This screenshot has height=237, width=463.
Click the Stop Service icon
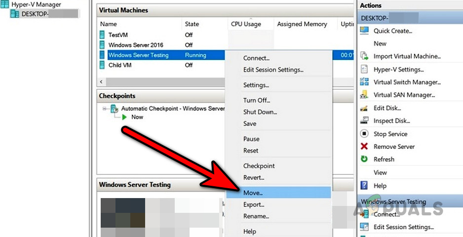click(x=364, y=134)
